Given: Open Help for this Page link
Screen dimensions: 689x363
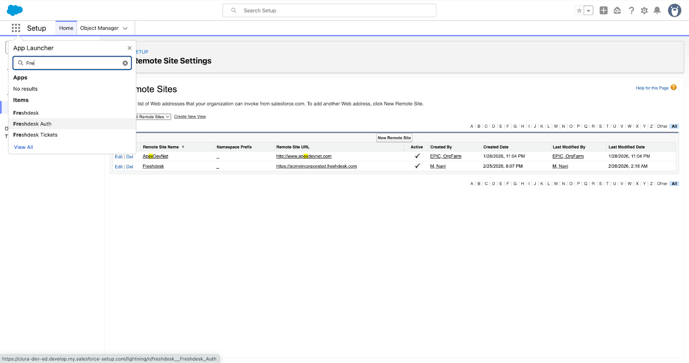Looking at the screenshot, I should (652, 88).
